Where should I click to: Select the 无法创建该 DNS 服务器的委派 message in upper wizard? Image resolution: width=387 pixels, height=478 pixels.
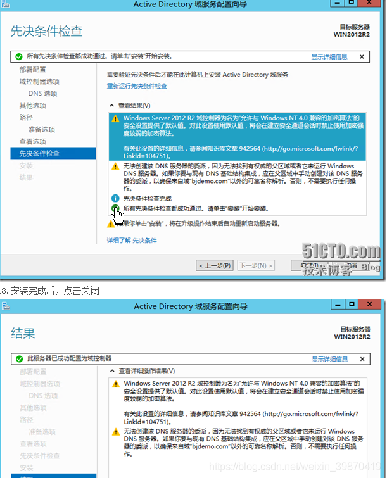(243, 177)
